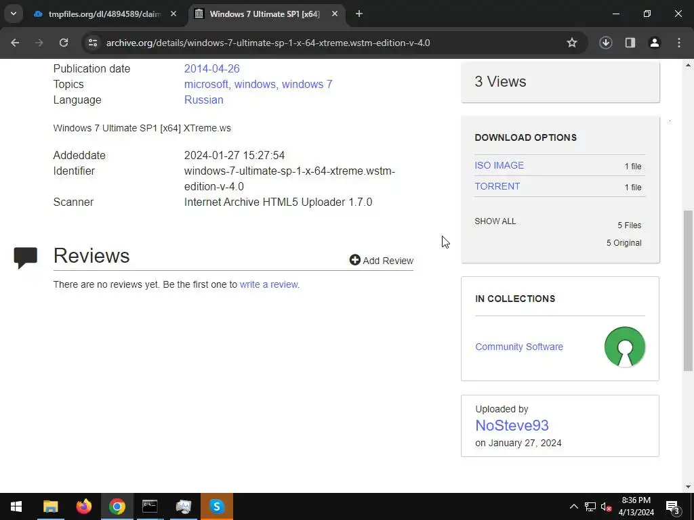Click the Internet Archive HTML5 Uploader 1.7.0 text
The width and height of the screenshot is (694, 520).
click(278, 202)
